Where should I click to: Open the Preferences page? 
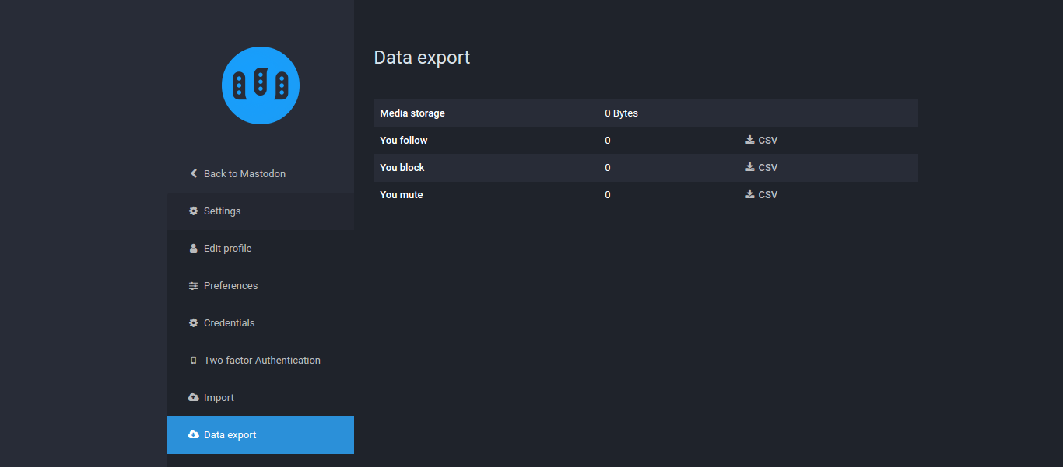(261, 286)
